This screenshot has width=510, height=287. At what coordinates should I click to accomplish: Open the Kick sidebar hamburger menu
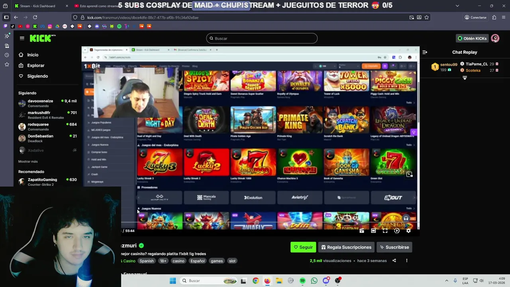click(x=22, y=38)
